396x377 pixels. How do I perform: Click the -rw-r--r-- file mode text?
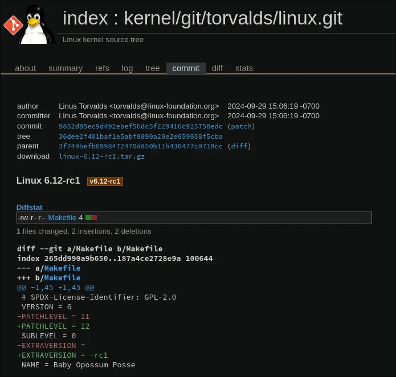click(x=31, y=217)
